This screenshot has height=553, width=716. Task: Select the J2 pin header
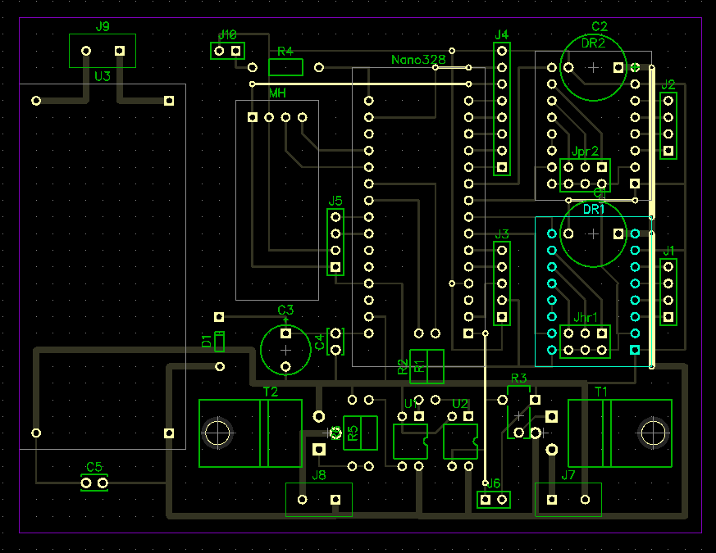pos(668,125)
